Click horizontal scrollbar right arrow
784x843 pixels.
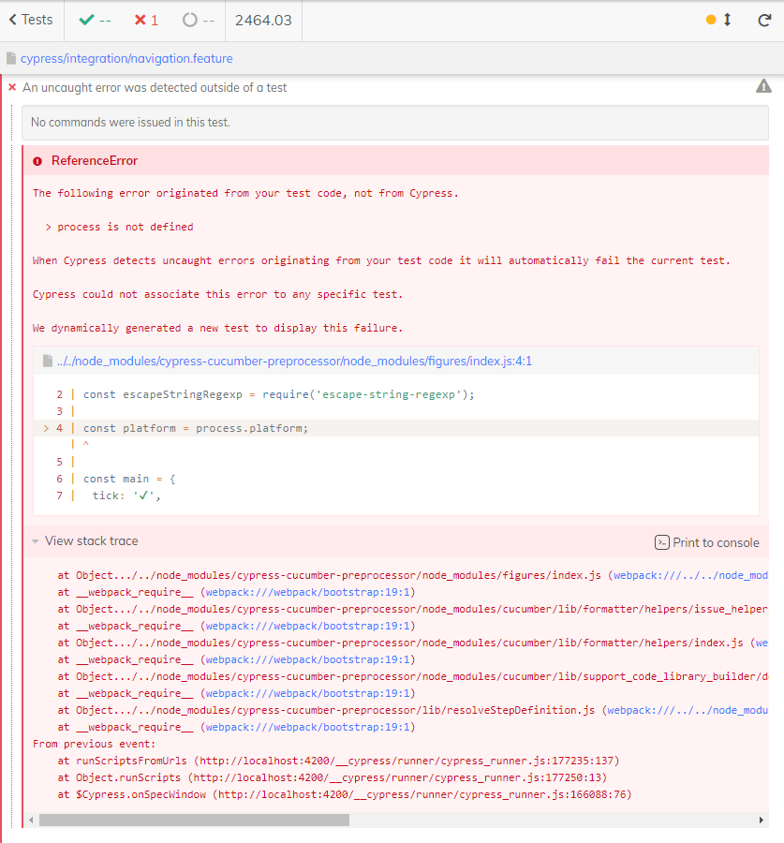(761, 820)
